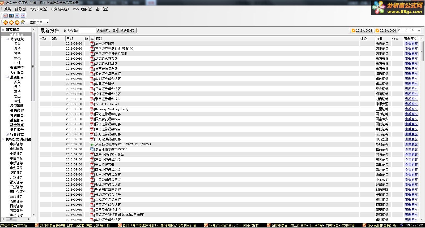This screenshot has height=228, width=425.
Task: Select 最新报告 in the sidebar tree
Action: tap(17, 34)
